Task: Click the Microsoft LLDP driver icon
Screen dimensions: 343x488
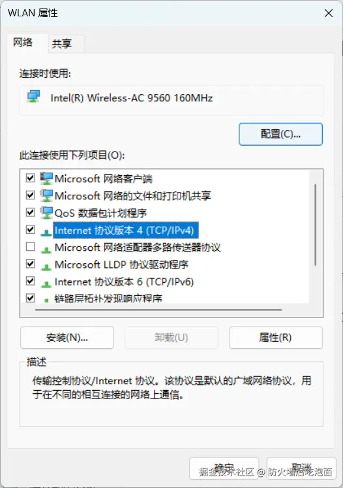Action: [x=46, y=267]
